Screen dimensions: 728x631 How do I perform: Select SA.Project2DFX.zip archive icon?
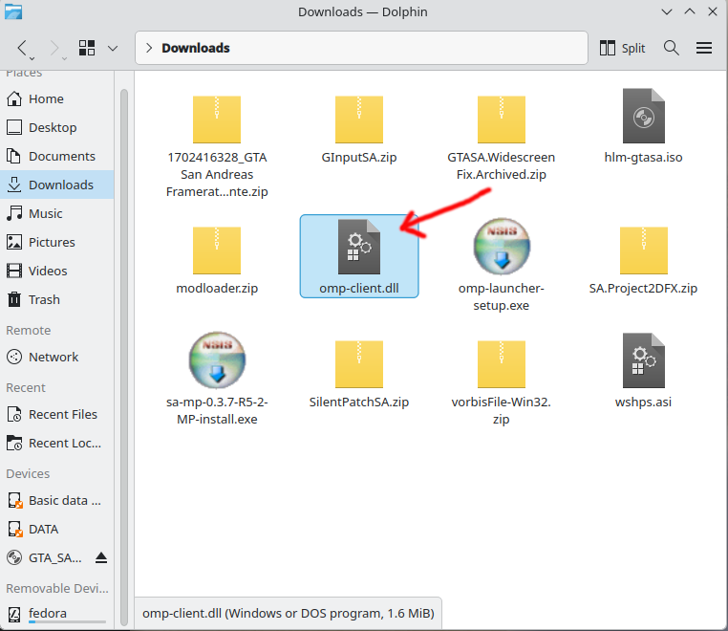(644, 250)
